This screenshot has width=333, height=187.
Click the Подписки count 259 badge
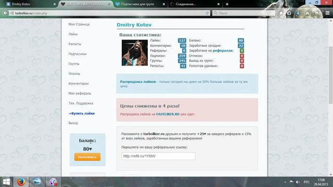tap(182, 56)
